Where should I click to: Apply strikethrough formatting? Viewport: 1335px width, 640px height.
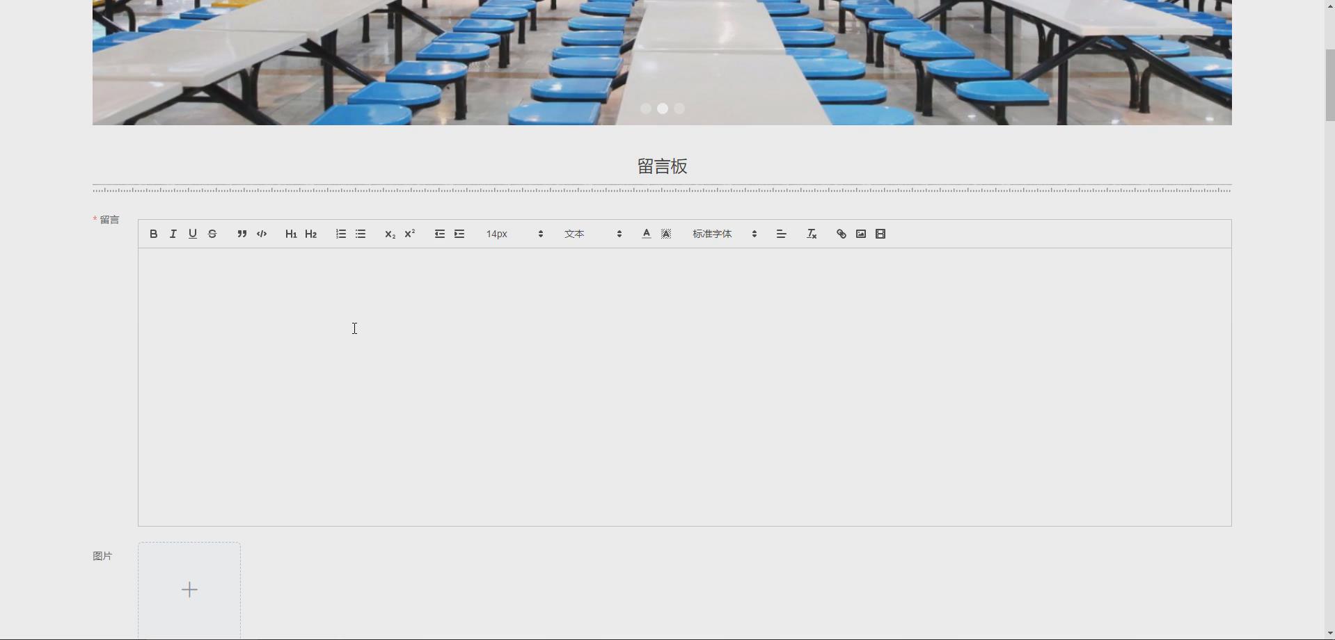click(x=212, y=234)
